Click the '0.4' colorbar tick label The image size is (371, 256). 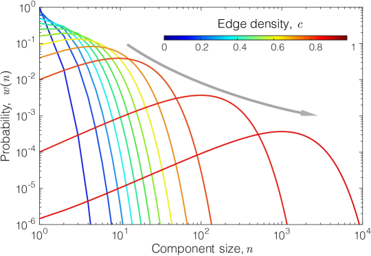tap(240, 47)
